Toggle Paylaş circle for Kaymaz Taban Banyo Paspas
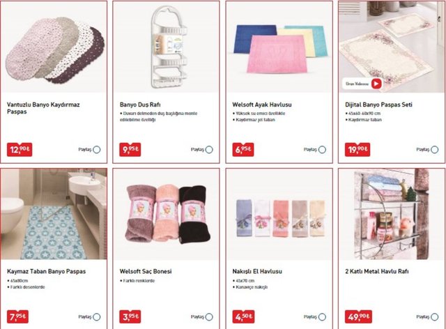The height and width of the screenshot is (329, 446). coord(97,316)
